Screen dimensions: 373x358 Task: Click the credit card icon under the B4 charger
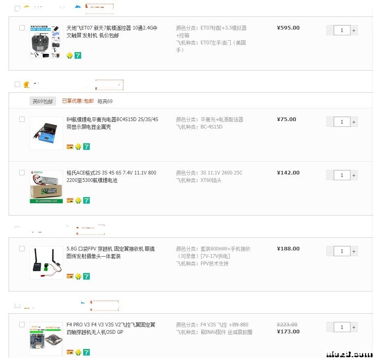pyautogui.click(x=70, y=147)
